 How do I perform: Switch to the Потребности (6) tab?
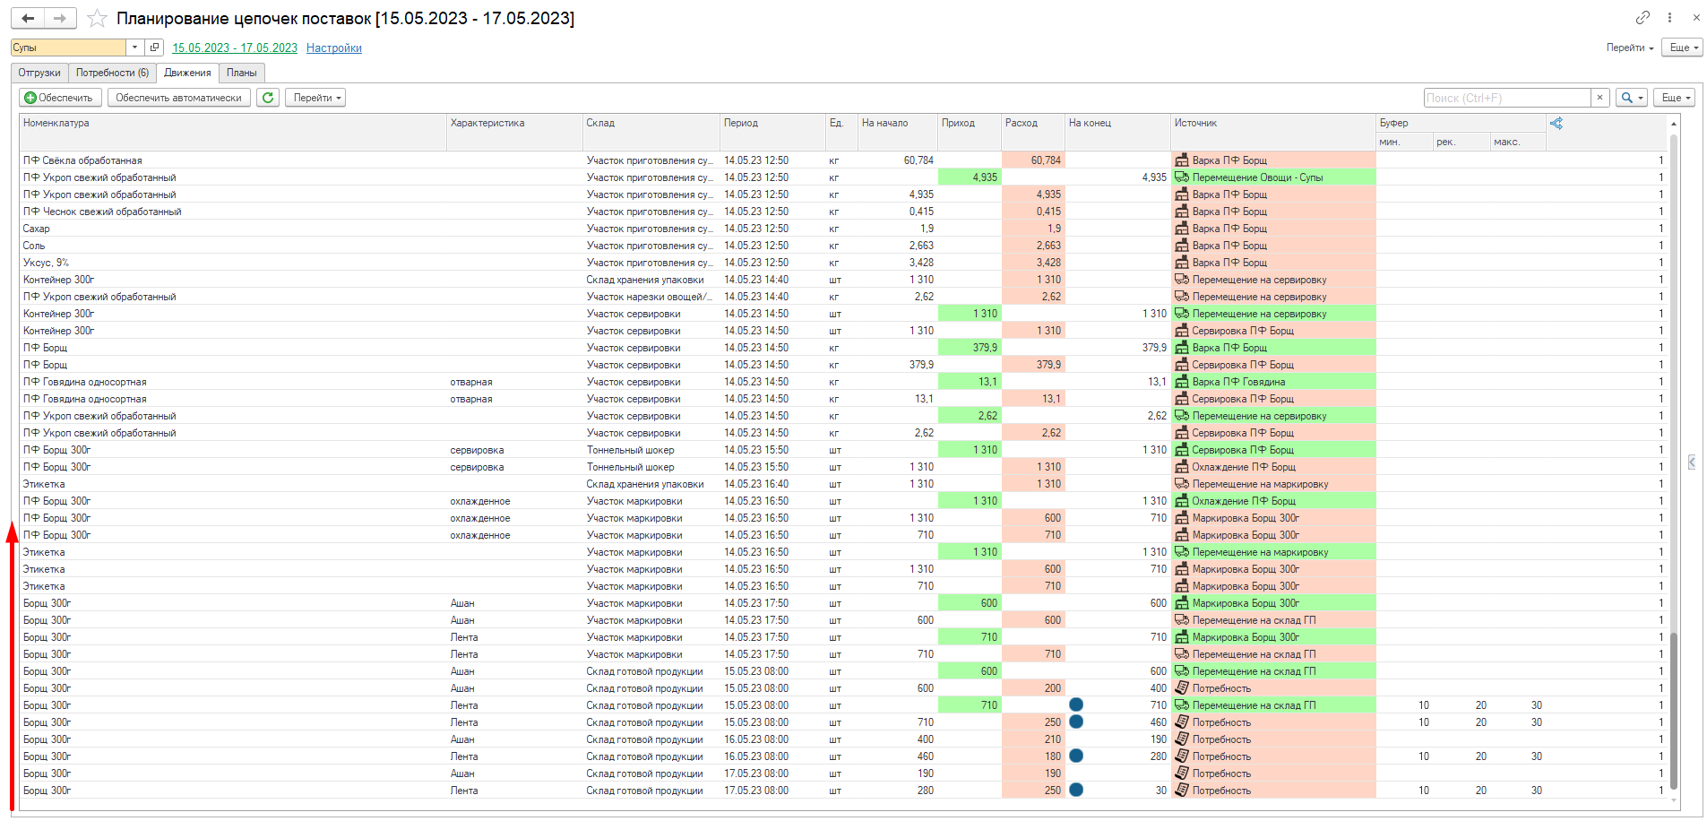pyautogui.click(x=112, y=73)
